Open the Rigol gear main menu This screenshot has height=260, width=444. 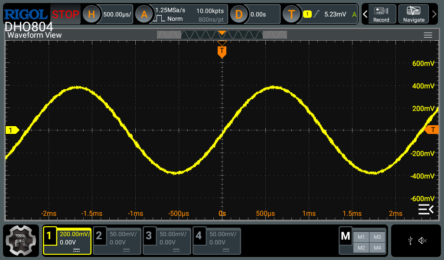[21, 240]
